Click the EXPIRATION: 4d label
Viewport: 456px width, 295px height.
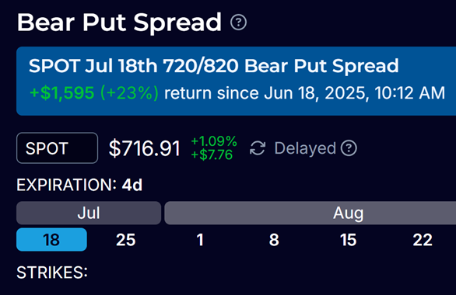[79, 185]
